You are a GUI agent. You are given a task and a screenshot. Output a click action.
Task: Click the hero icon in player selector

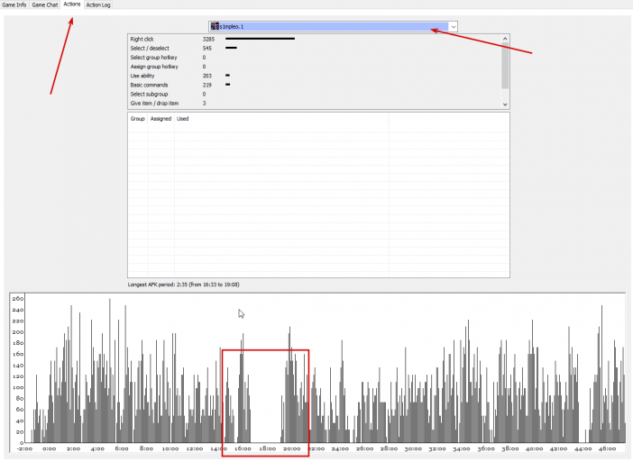point(215,27)
